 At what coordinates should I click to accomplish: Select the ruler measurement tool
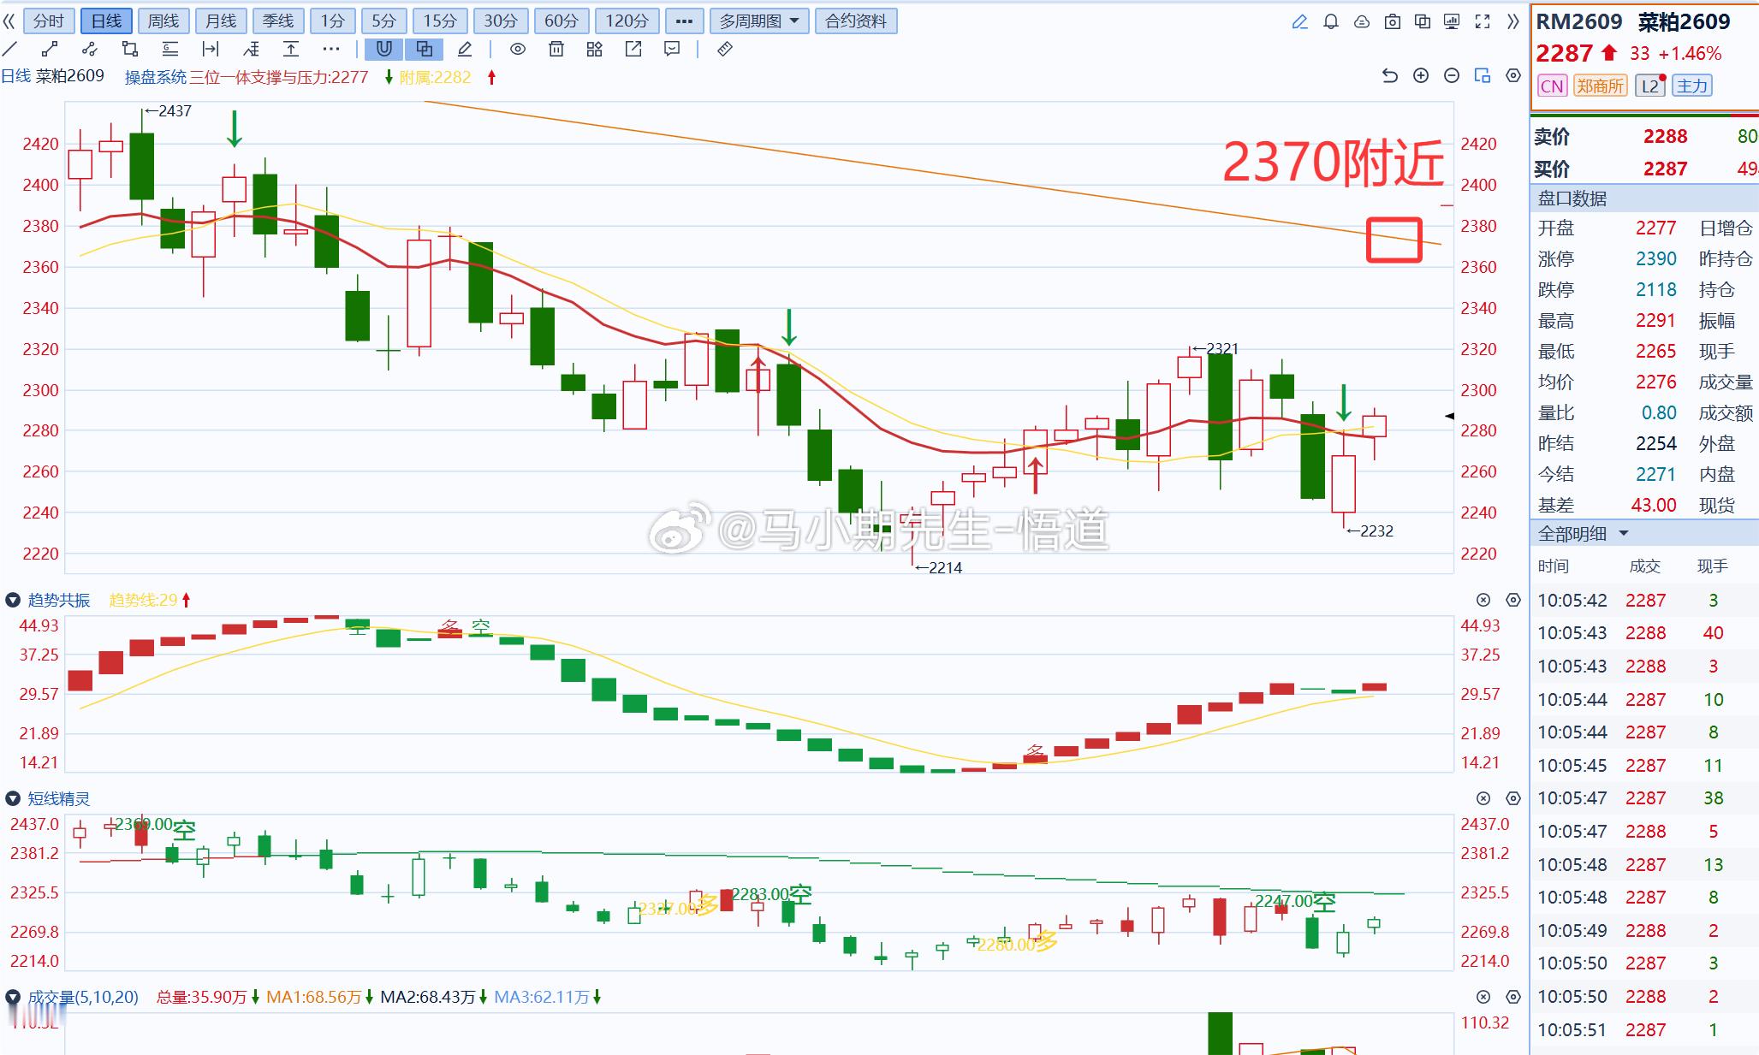tap(725, 49)
